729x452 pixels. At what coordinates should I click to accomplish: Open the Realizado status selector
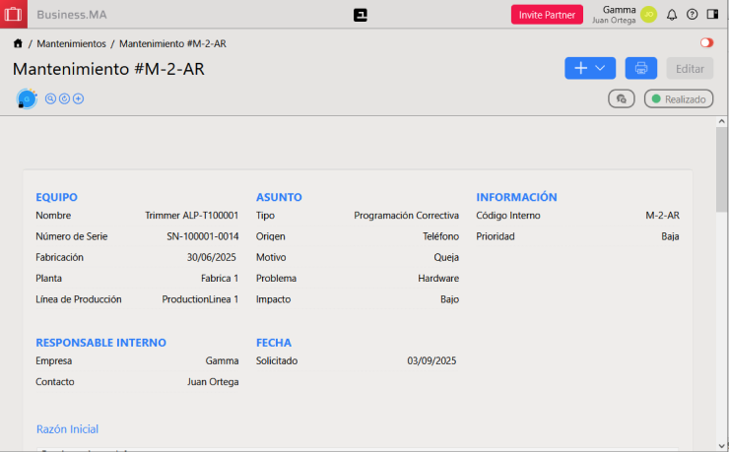678,98
